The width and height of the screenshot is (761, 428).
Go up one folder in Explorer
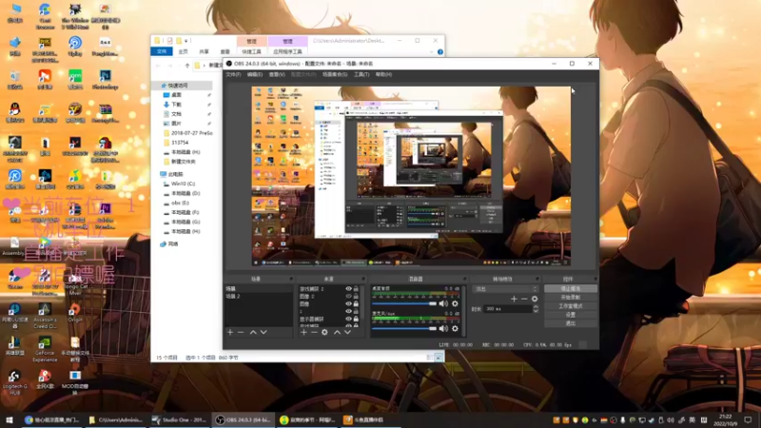(186, 66)
